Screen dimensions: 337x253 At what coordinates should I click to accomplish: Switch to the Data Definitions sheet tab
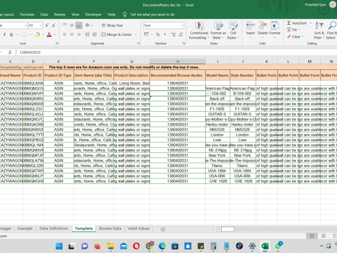54,228
